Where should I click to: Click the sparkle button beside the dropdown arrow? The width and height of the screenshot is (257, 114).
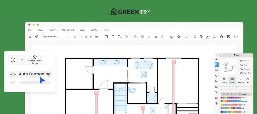13,60
